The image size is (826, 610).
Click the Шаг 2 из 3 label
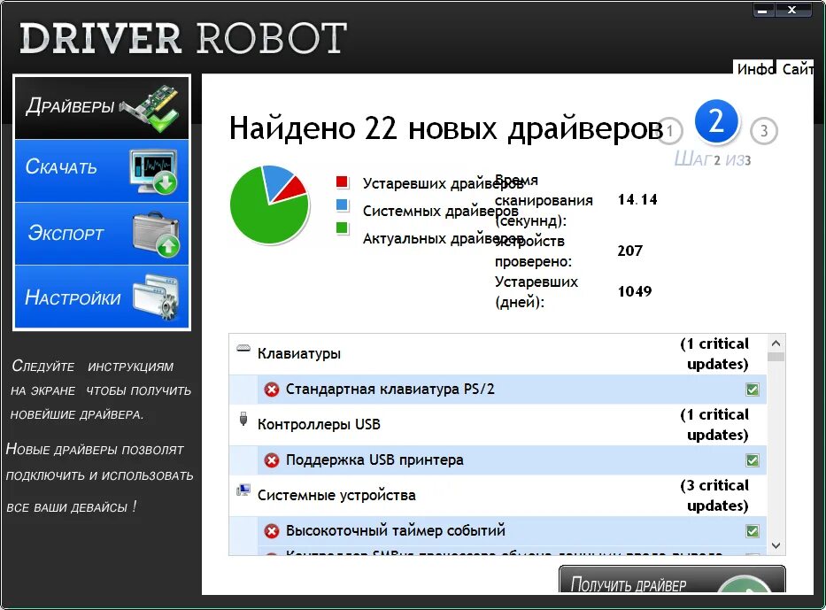[713, 159]
